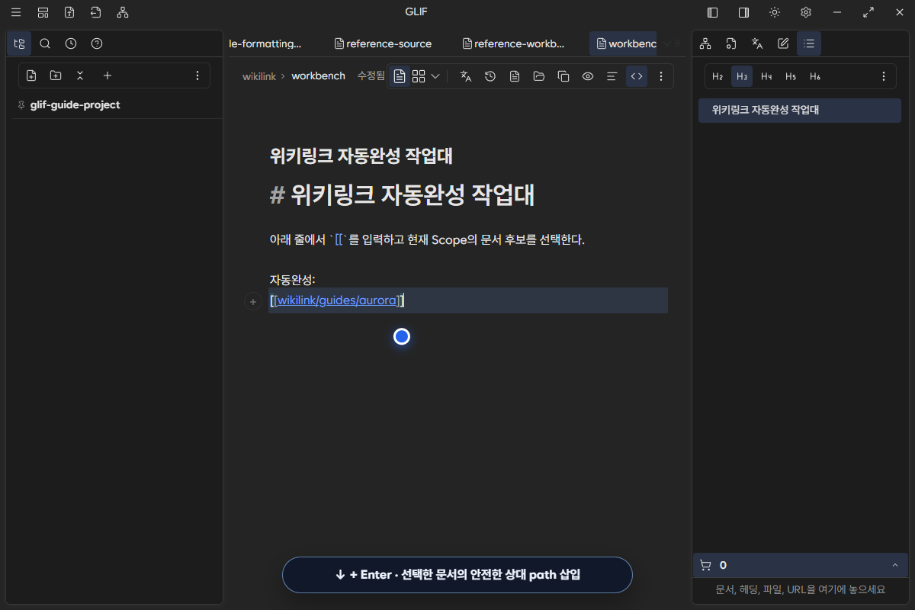This screenshot has height=610, width=915.
Task: Click the copy icon in editor toolbar
Action: click(x=563, y=76)
